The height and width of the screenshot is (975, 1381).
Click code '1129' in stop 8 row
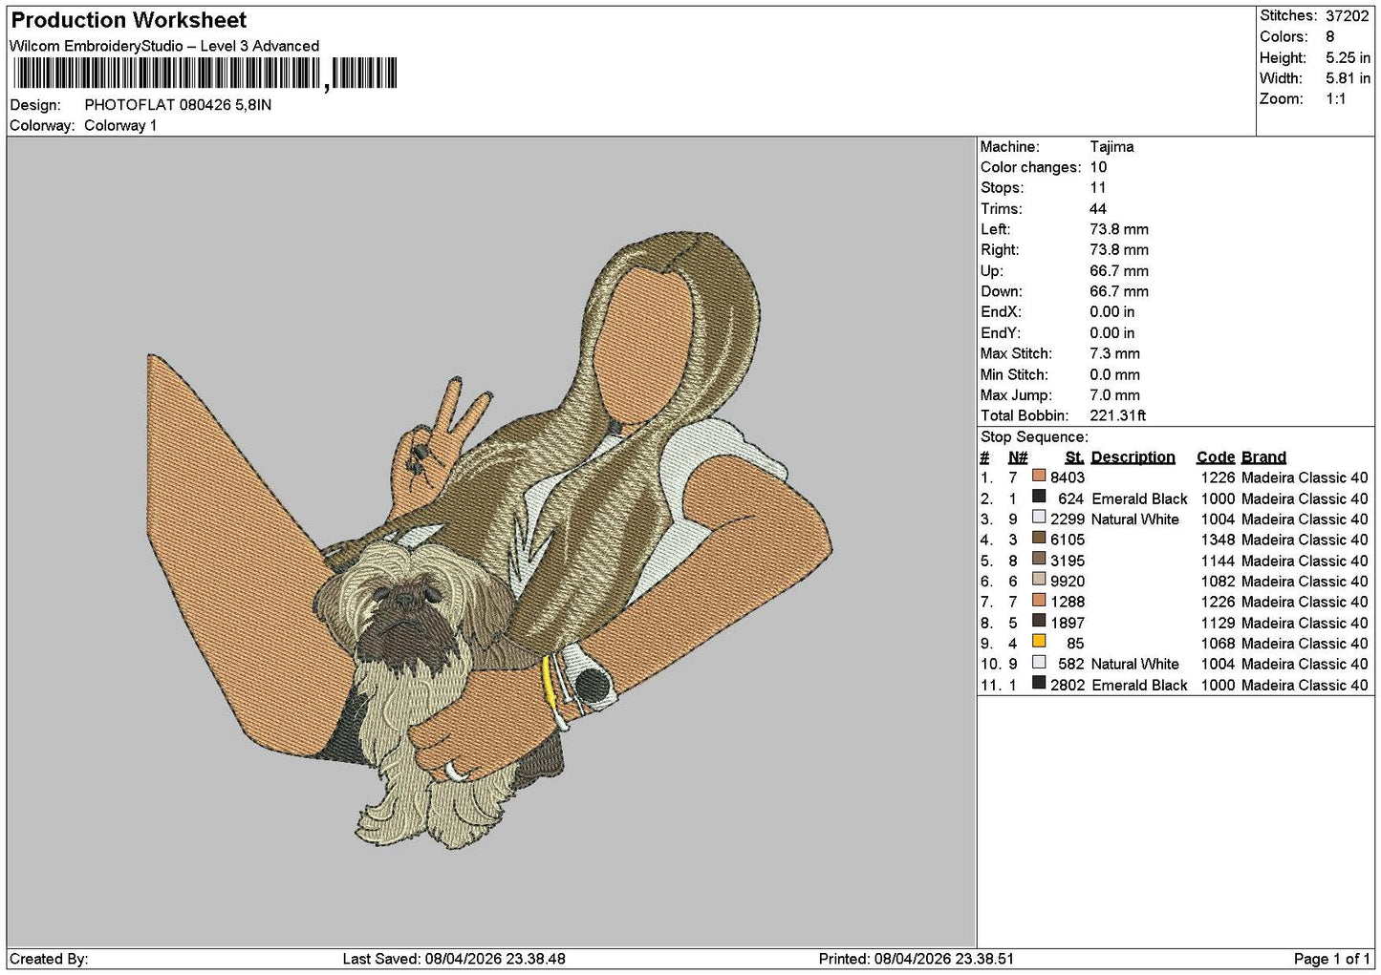pos(1218,623)
